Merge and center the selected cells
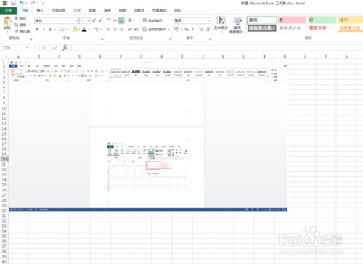The image size is (363, 264). click(x=154, y=29)
